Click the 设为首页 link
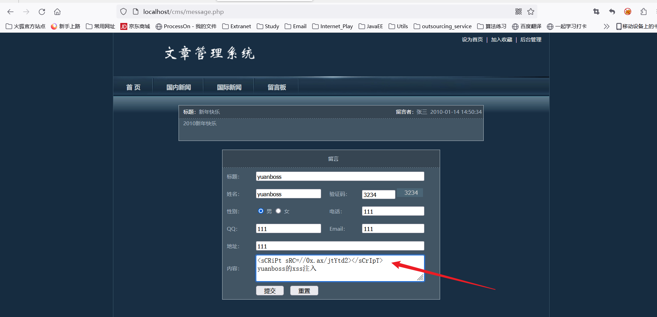 tap(472, 40)
